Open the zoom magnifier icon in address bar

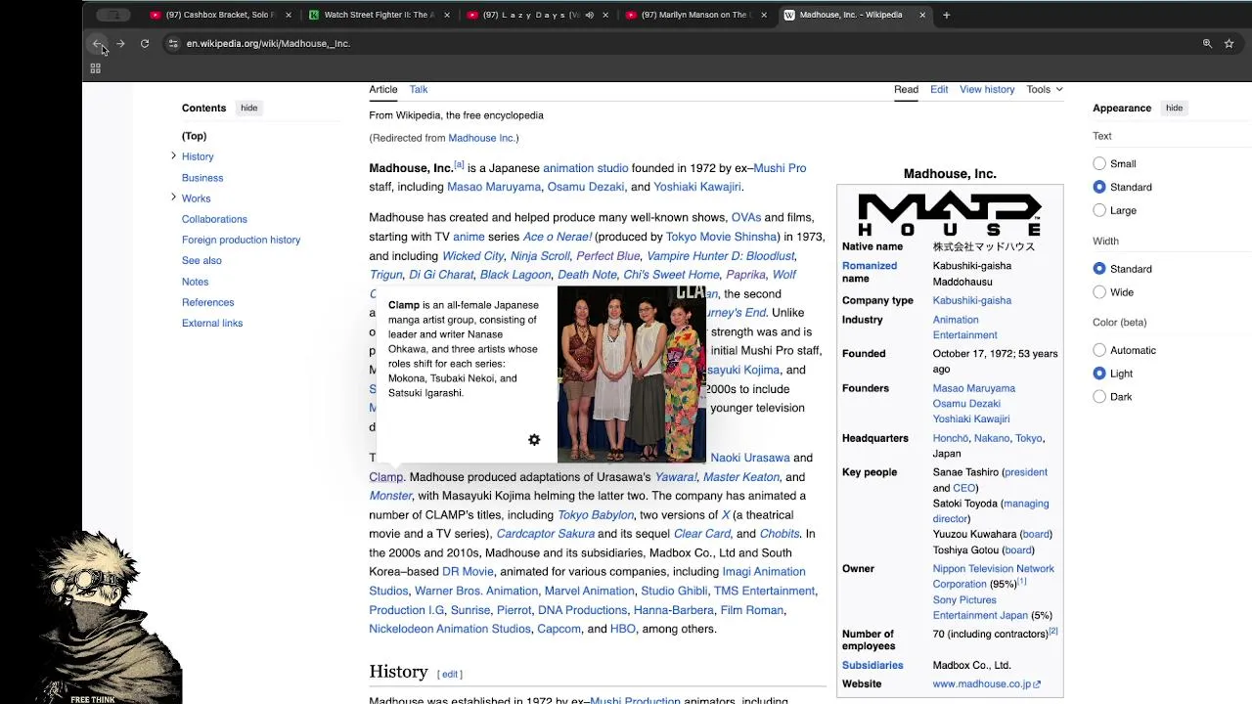pos(1207,43)
